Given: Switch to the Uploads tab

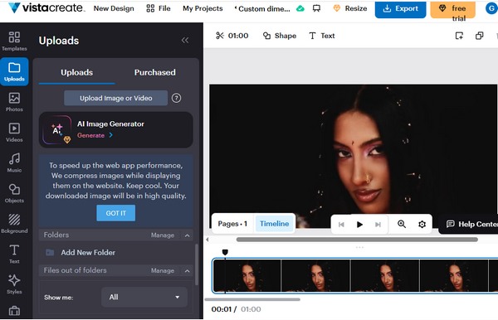Looking at the screenshot, I should point(77,73).
